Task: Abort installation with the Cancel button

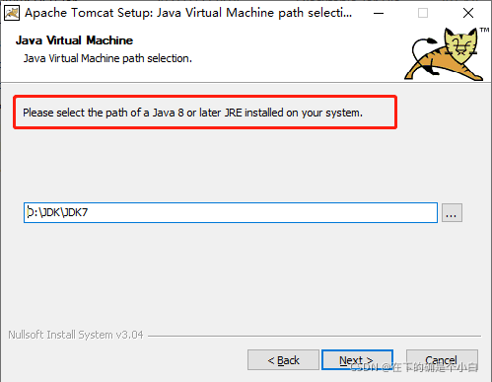Action: coord(442,360)
